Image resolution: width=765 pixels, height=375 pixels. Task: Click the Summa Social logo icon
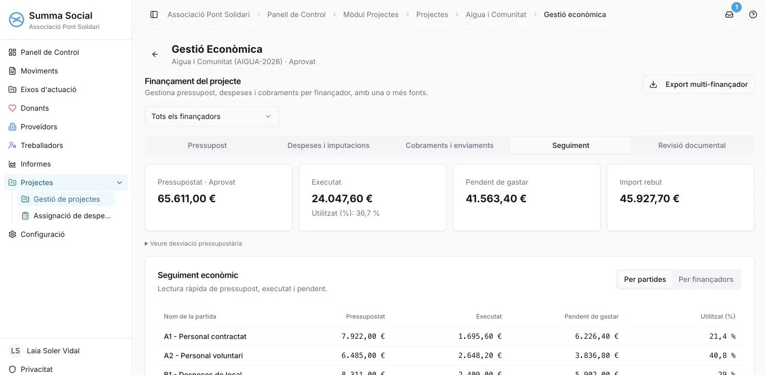click(17, 20)
